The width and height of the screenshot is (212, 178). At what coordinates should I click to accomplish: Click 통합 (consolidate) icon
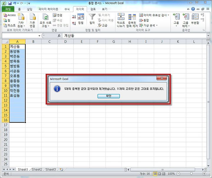pyautogui.click(x=144, y=20)
